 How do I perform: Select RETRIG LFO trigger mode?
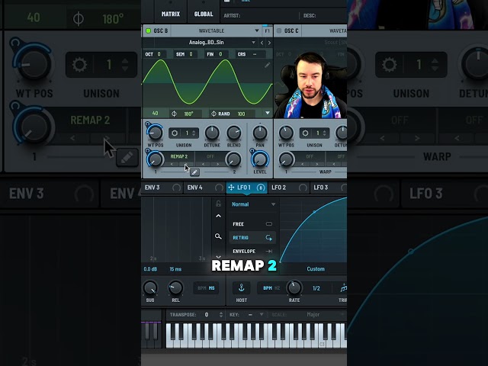tap(252, 238)
